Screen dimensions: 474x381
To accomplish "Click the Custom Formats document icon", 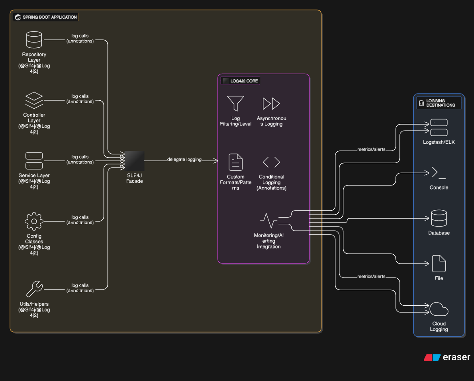I will [235, 162].
